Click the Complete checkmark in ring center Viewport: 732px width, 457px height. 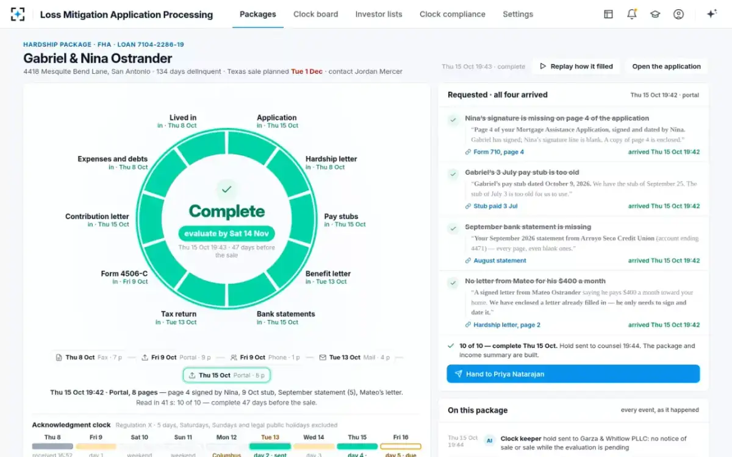226,190
